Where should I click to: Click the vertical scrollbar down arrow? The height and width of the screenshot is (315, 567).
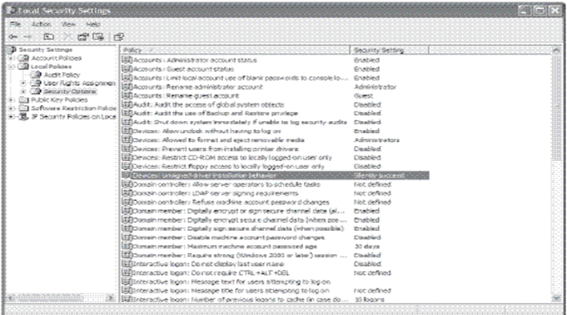[x=556, y=298]
